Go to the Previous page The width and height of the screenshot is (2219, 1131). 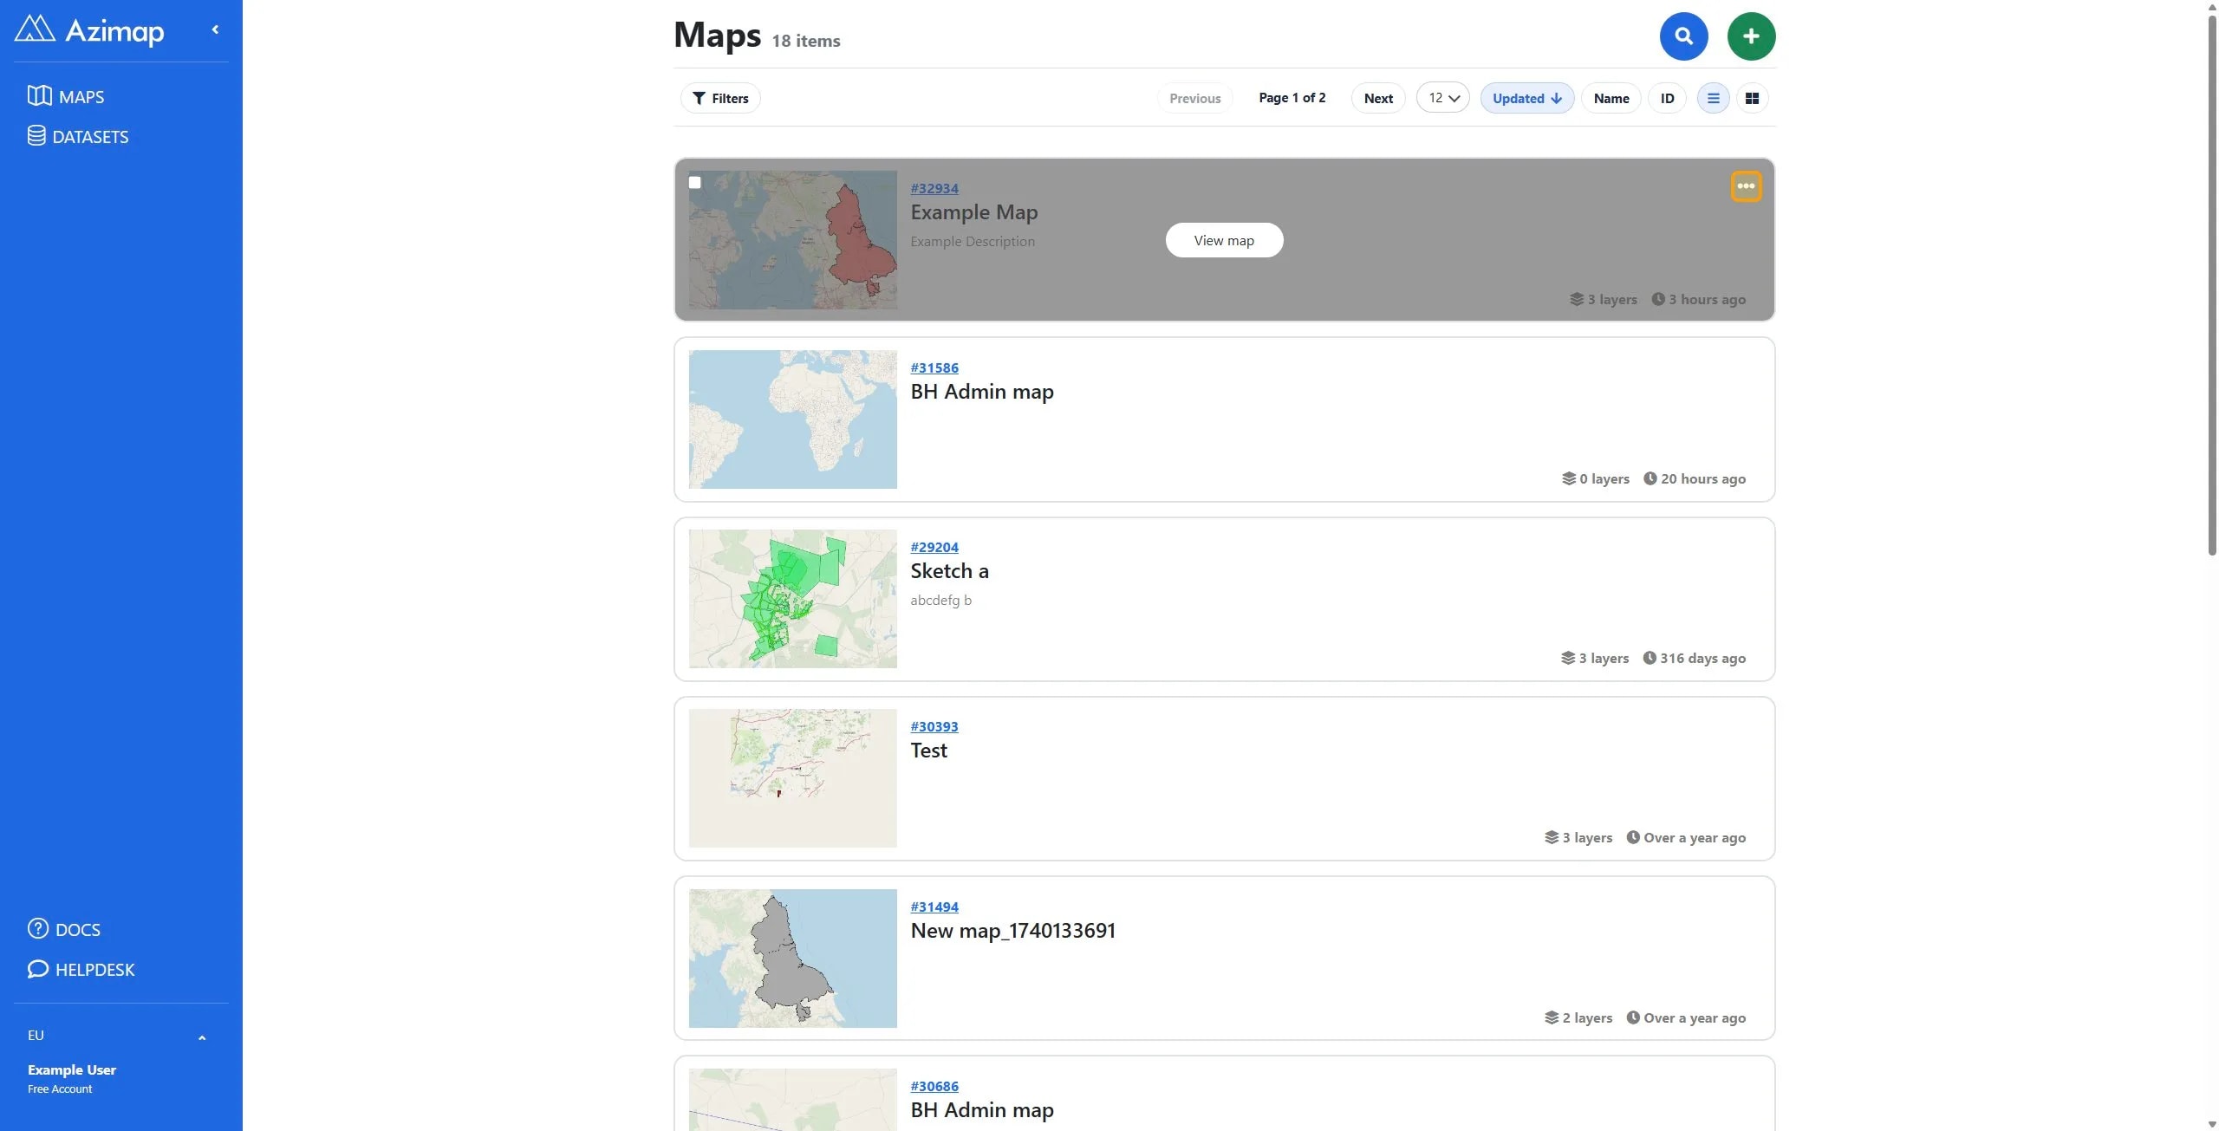[x=1194, y=98]
